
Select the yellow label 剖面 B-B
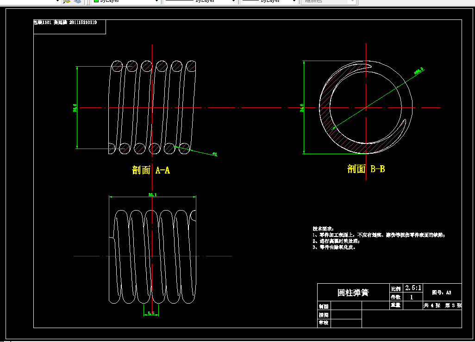[366, 169]
